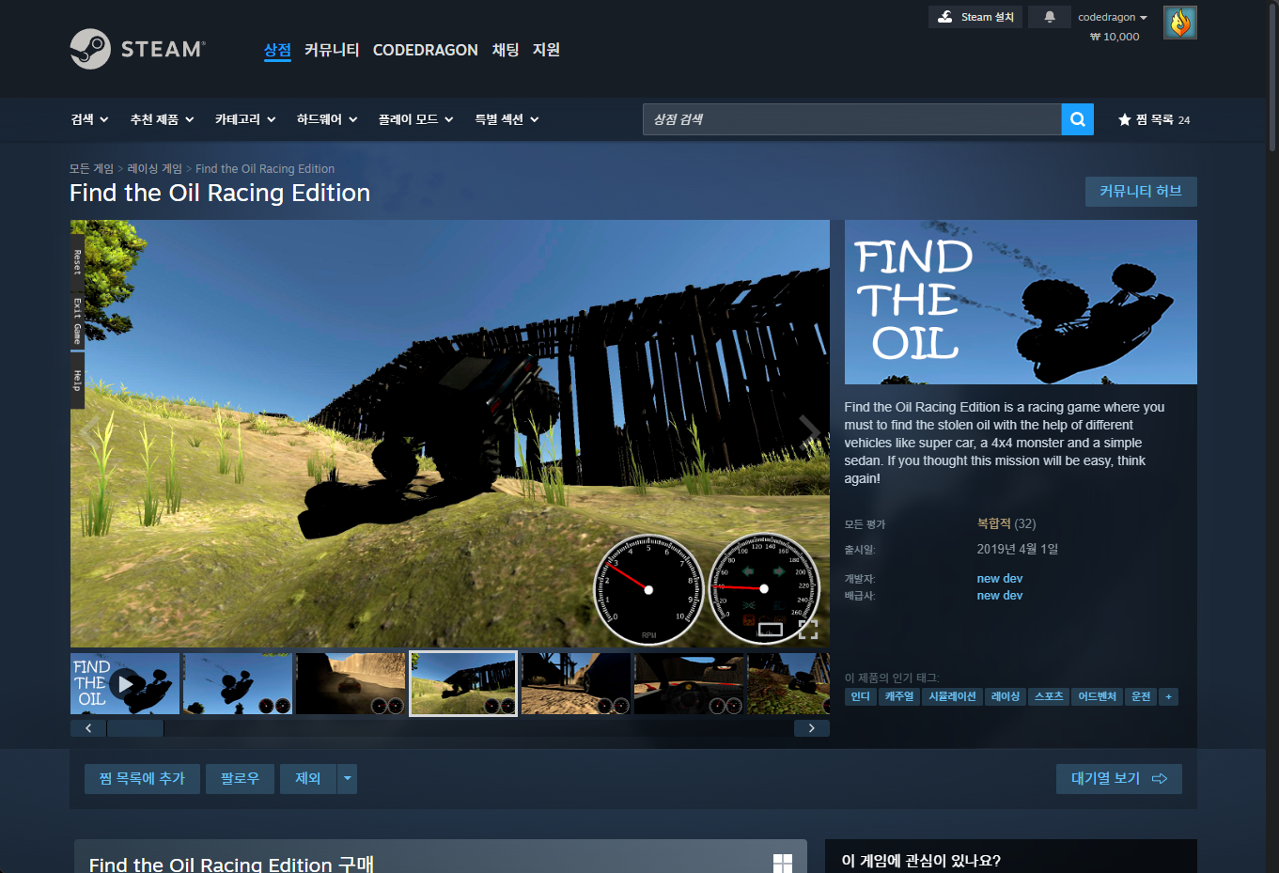Click the 상점 검색 search field
The width and height of the screenshot is (1279, 873).
pyautogui.click(x=852, y=119)
